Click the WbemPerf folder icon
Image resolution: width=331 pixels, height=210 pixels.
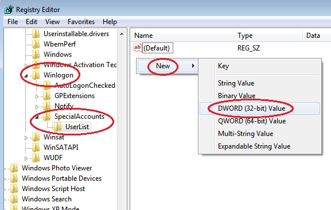click(36, 44)
